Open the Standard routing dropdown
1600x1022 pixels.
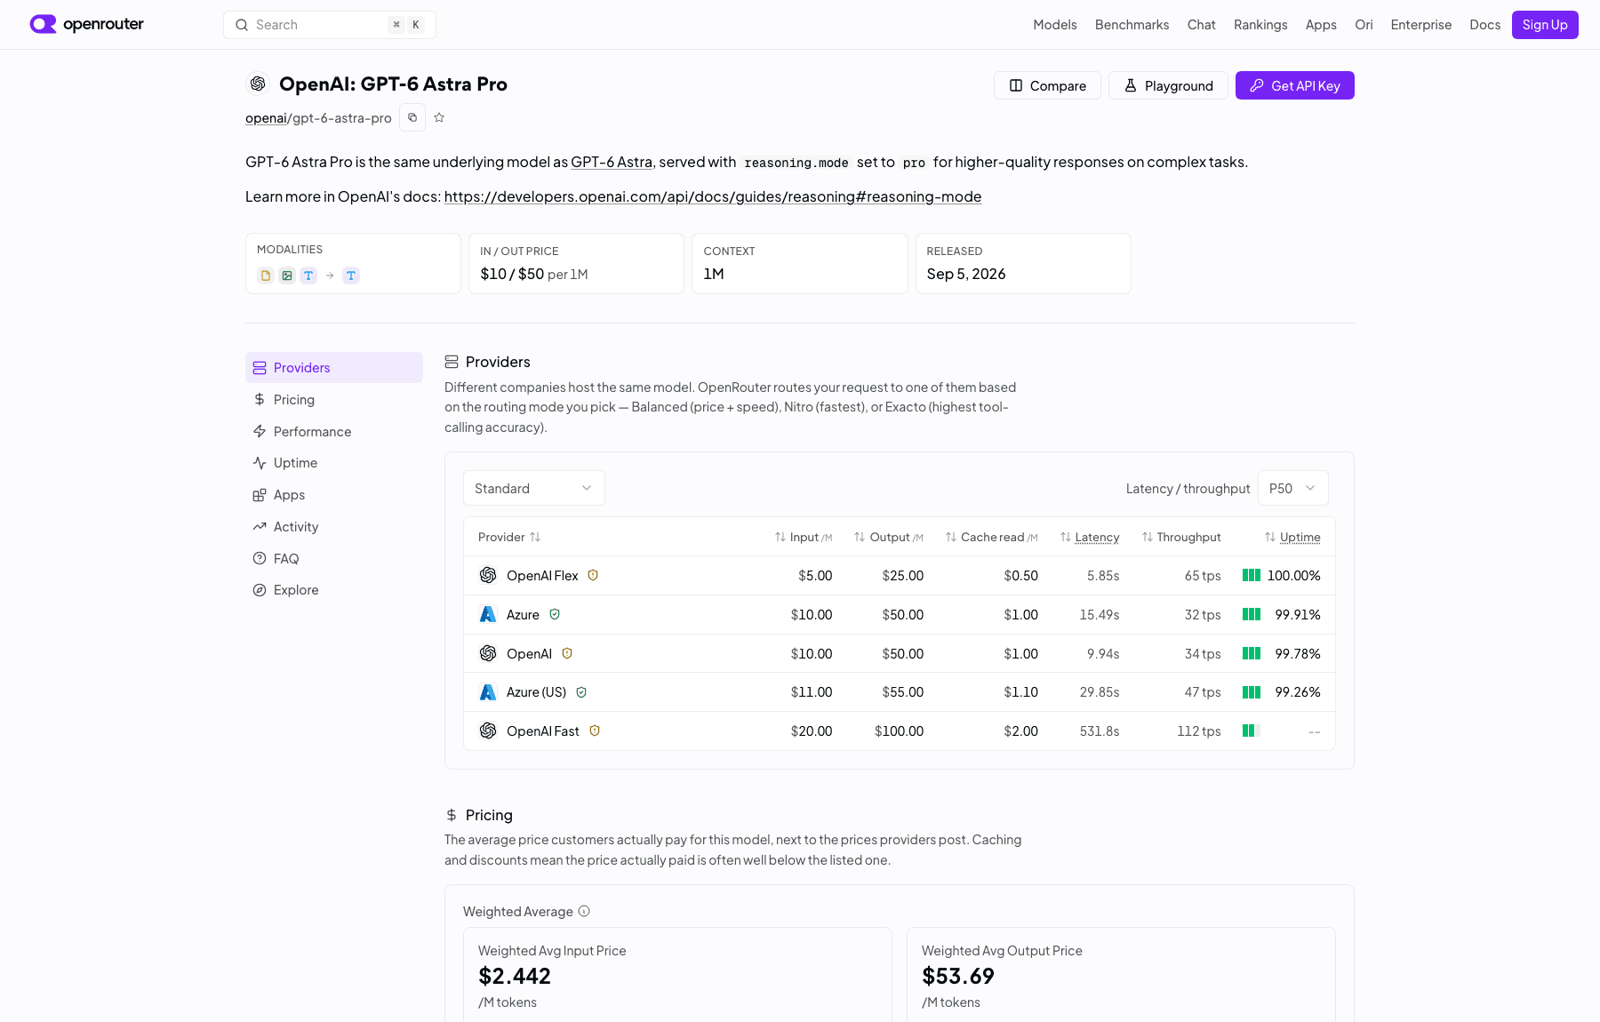[x=534, y=488]
